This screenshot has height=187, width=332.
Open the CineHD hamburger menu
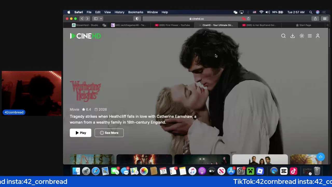click(310, 36)
